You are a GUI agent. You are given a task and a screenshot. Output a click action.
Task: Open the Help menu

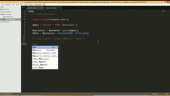[x=44, y=5]
